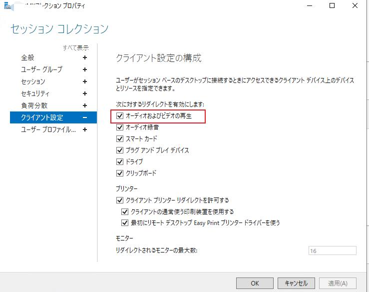Collapse the クライアント設定 section

(85, 117)
